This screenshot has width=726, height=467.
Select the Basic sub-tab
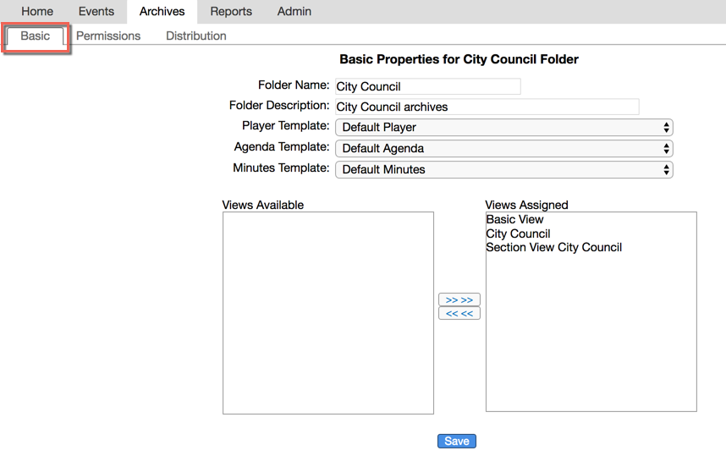(36, 36)
